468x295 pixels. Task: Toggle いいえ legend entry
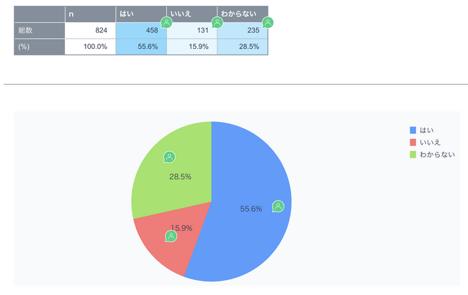425,142
